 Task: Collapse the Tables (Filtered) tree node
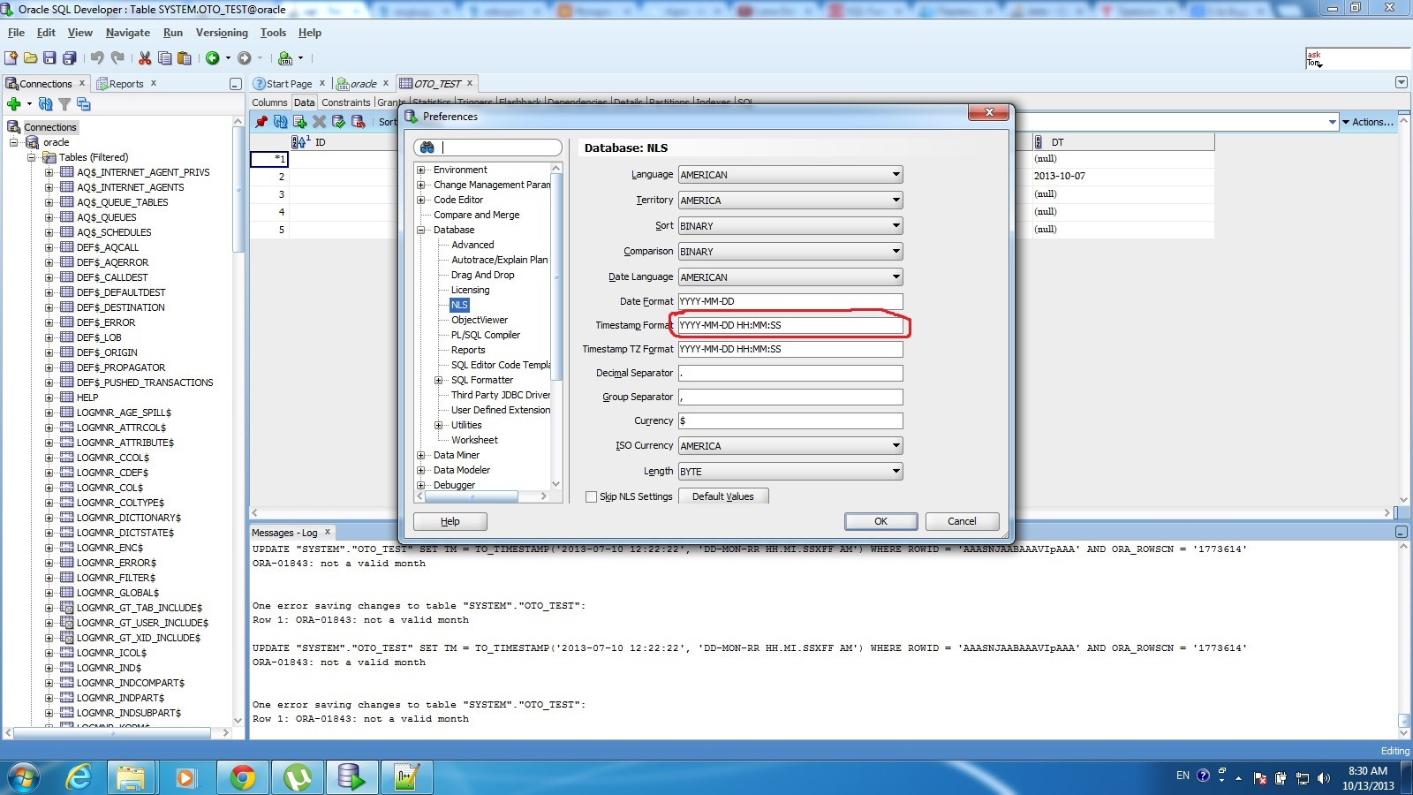click(x=32, y=157)
